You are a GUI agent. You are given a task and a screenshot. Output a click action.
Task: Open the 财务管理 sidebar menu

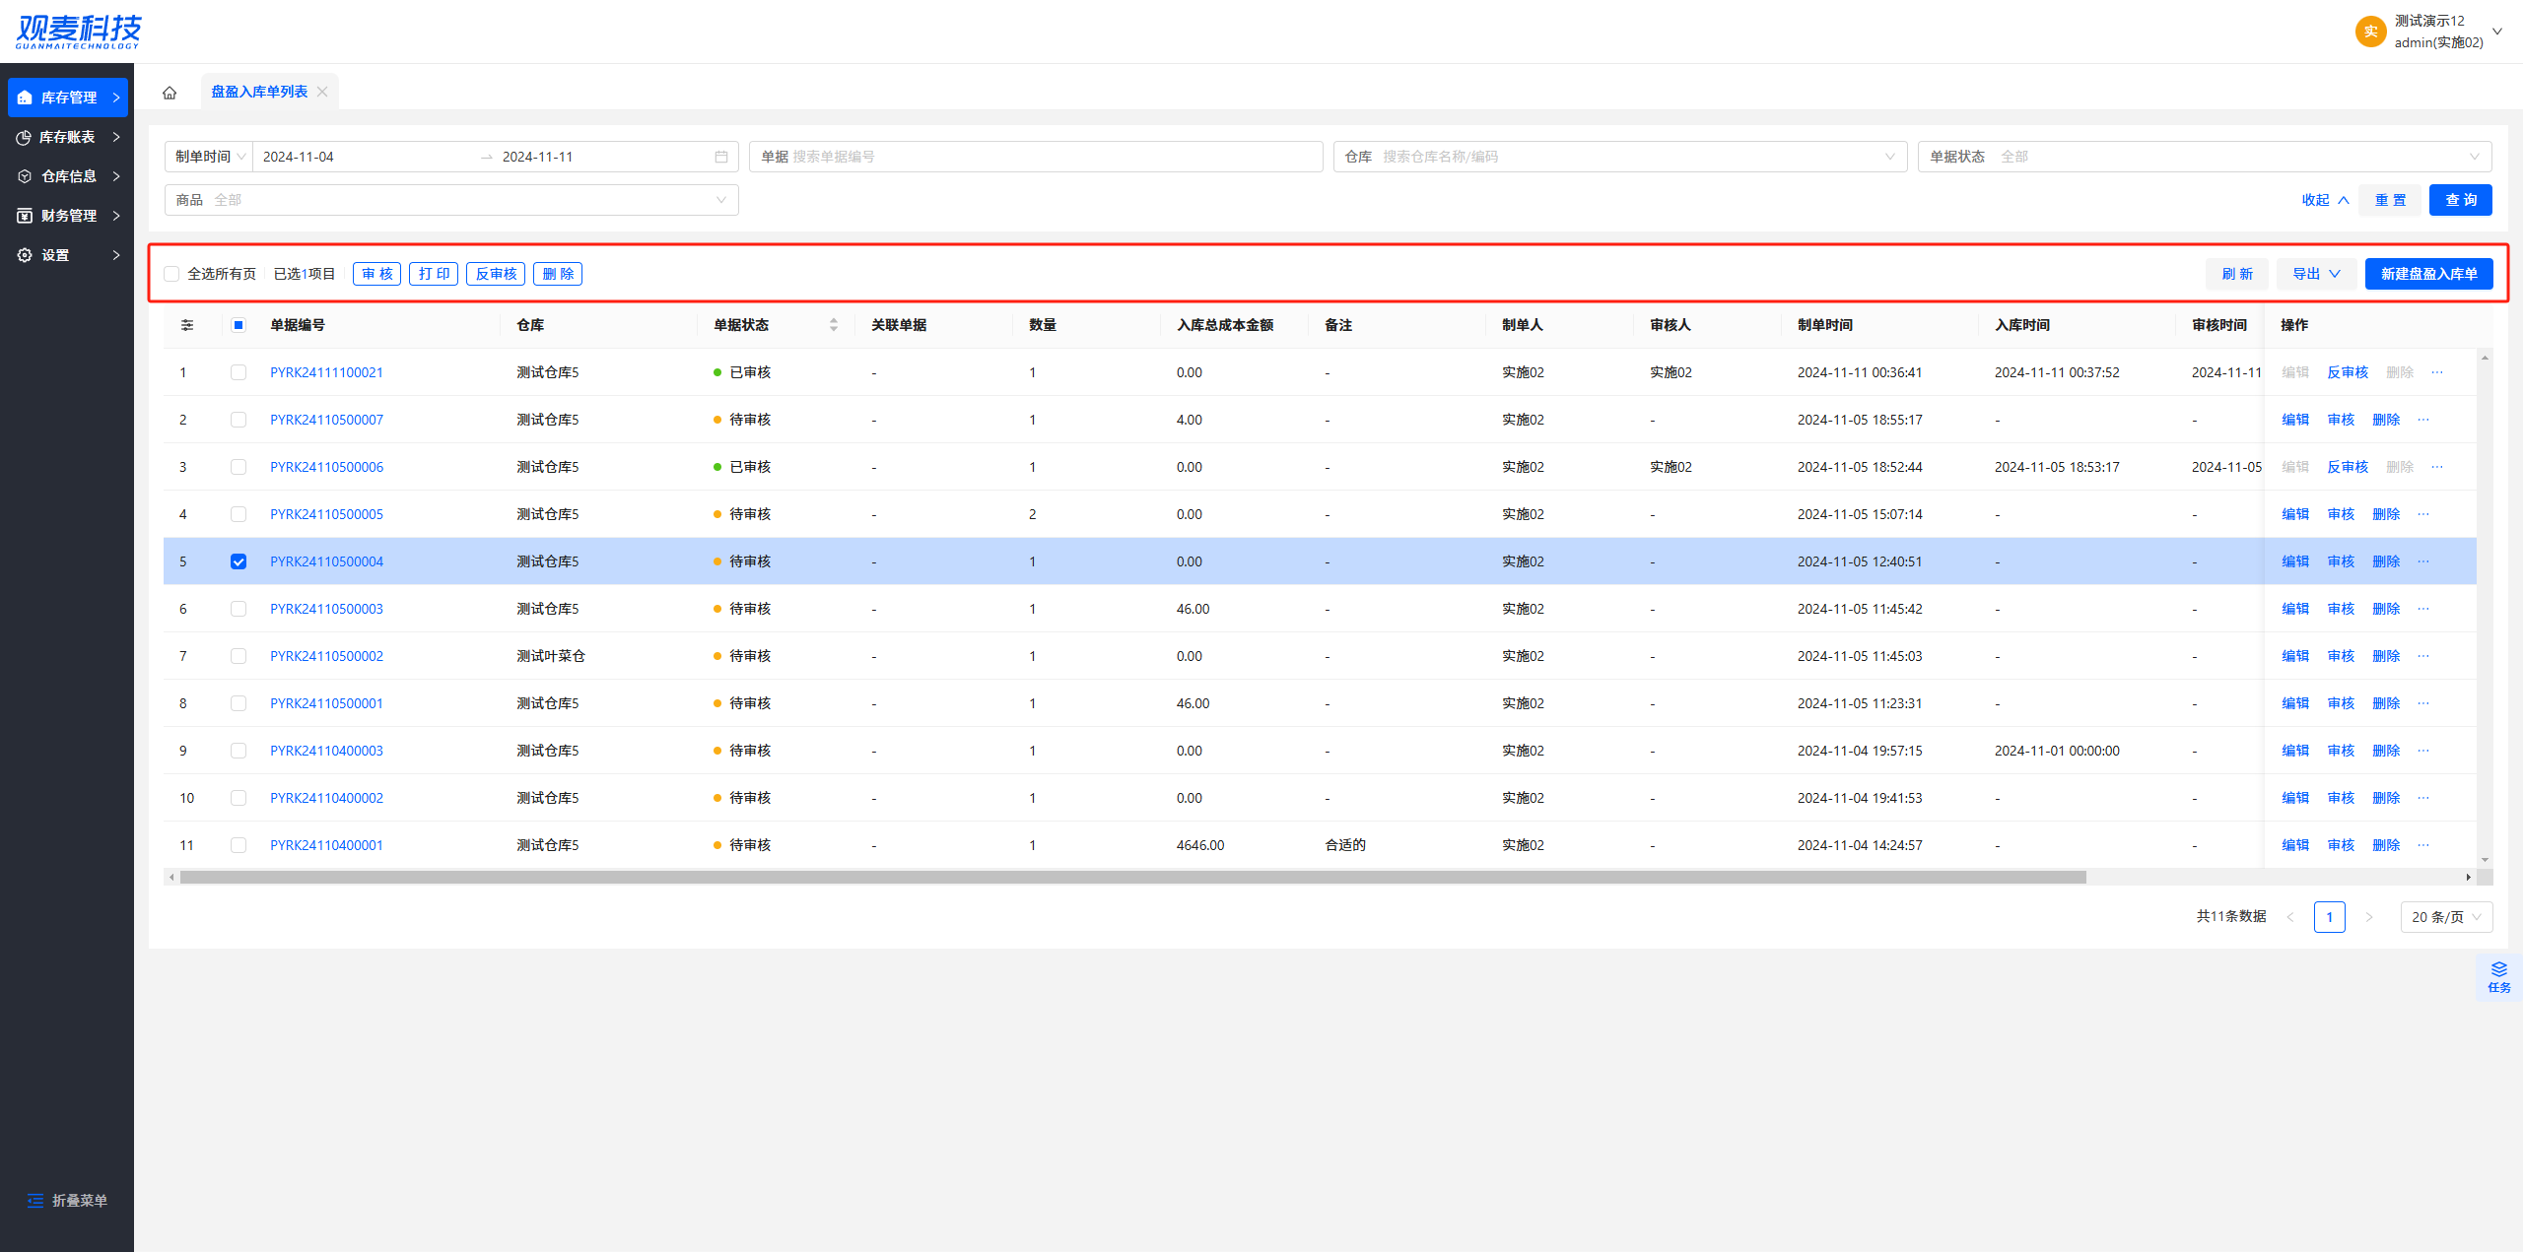click(67, 216)
